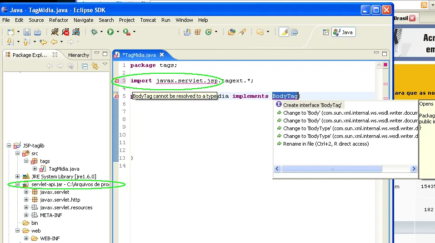Expand the javax.servlet.http package

pyautogui.click(x=26, y=200)
